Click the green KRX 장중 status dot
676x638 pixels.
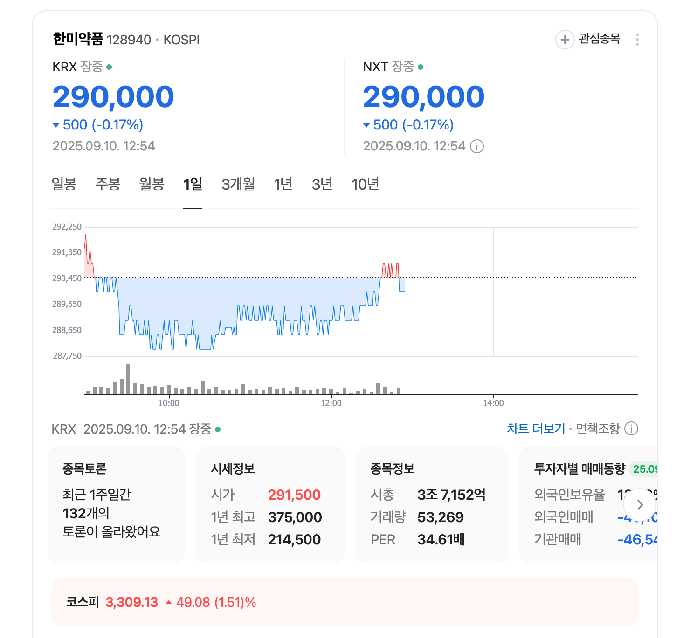[109, 67]
